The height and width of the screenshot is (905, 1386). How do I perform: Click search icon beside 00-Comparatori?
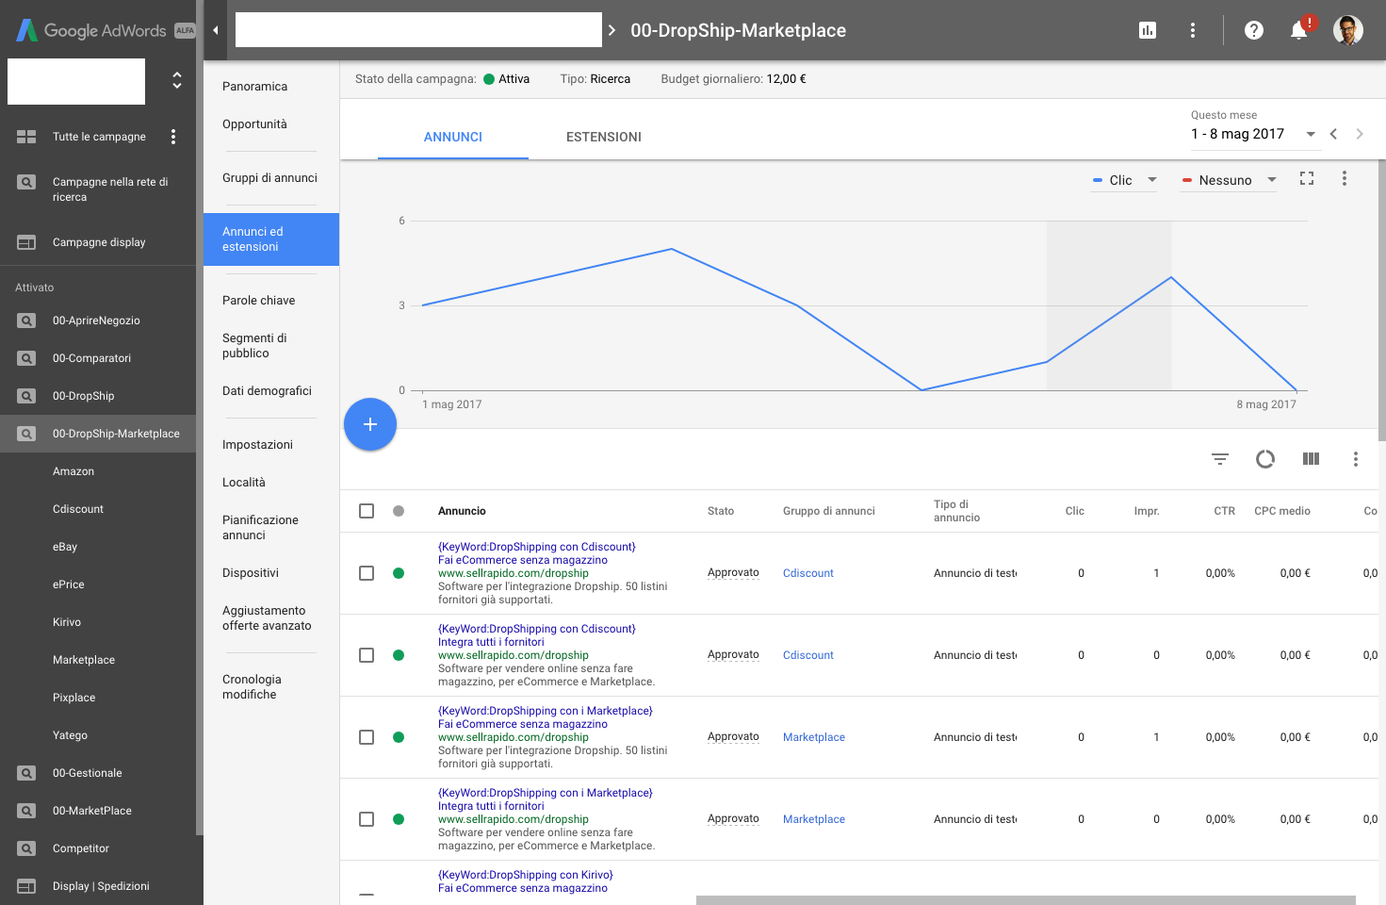[x=26, y=358]
